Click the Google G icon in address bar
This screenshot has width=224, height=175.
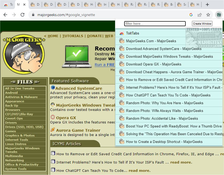pos(191,15)
